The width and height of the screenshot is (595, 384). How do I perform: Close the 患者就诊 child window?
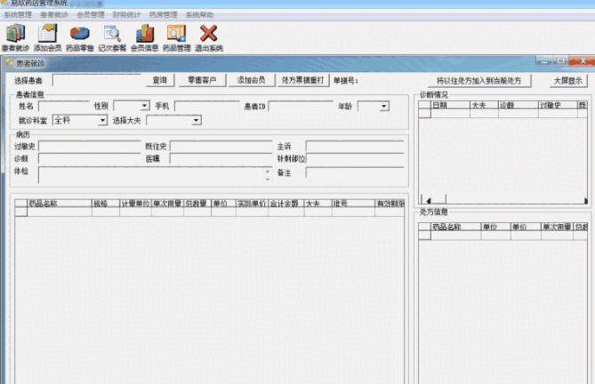point(582,60)
